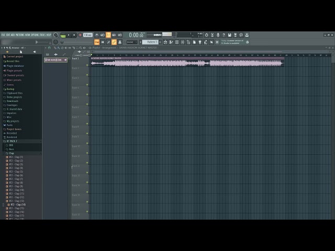The width and height of the screenshot is (335, 251).
Task: Open the (none) snap selector dropdown
Action: [x=132, y=42]
